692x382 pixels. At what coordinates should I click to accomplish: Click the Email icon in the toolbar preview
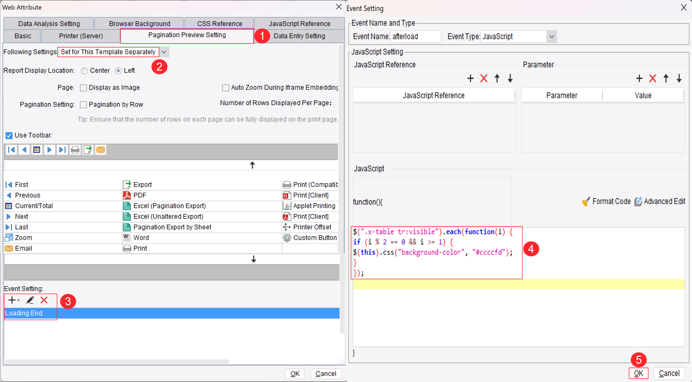[100, 150]
